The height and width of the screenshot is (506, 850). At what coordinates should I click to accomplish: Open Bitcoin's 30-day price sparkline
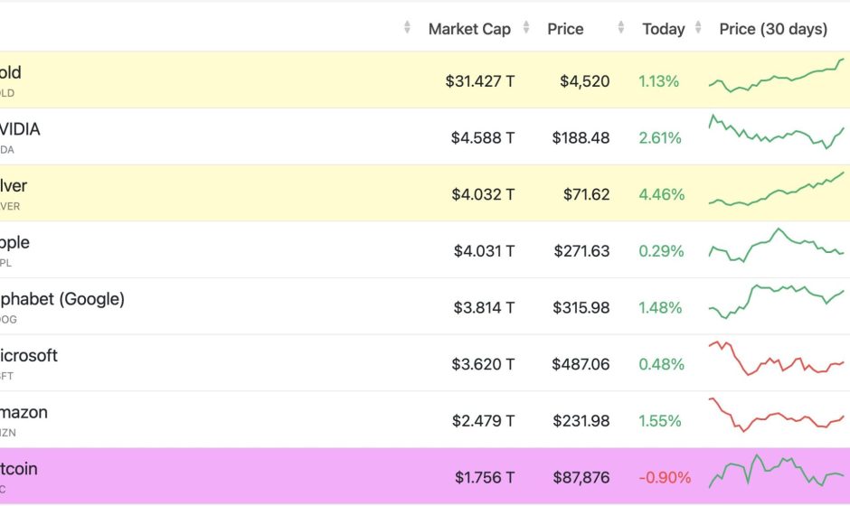[776, 473]
